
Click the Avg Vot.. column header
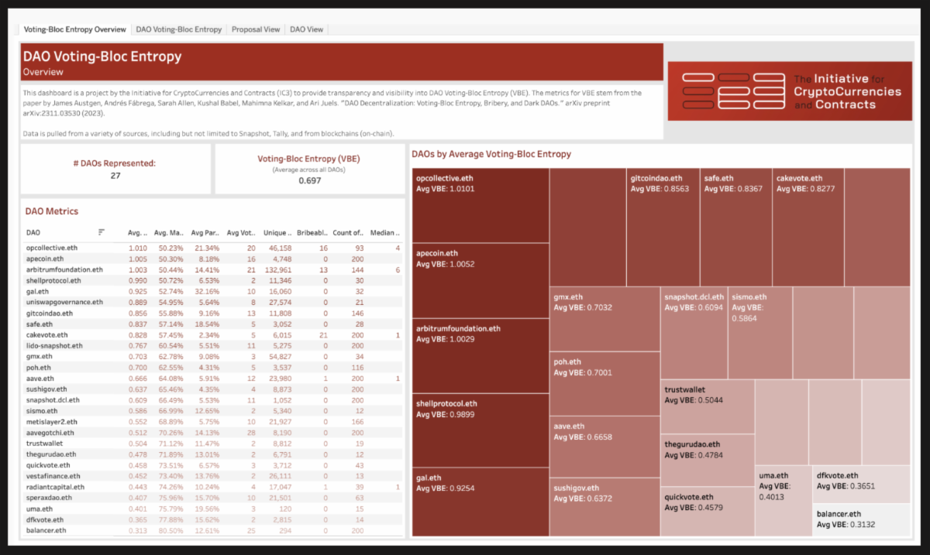242,232
